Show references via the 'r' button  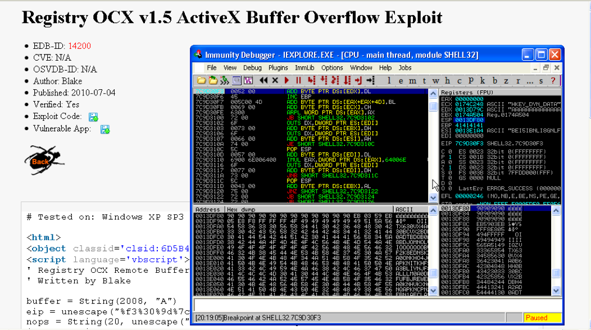[518, 80]
